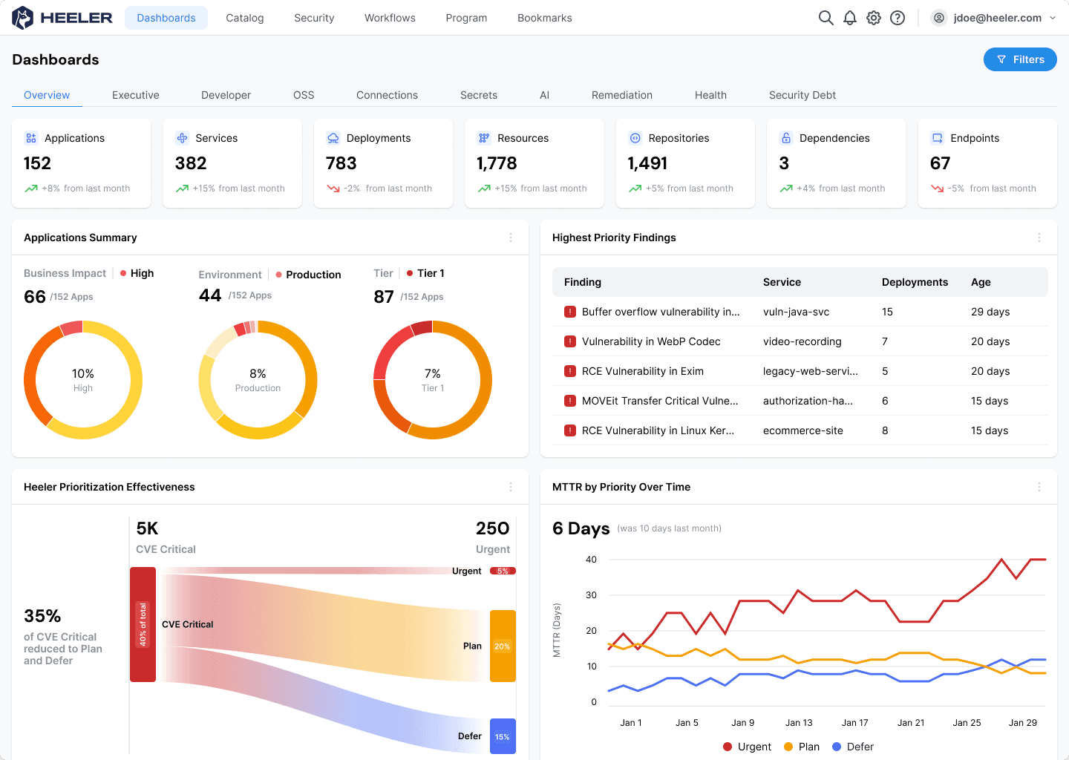Open the Buffer overflow vulnerability finding
This screenshot has height=760, width=1069.
(660, 312)
